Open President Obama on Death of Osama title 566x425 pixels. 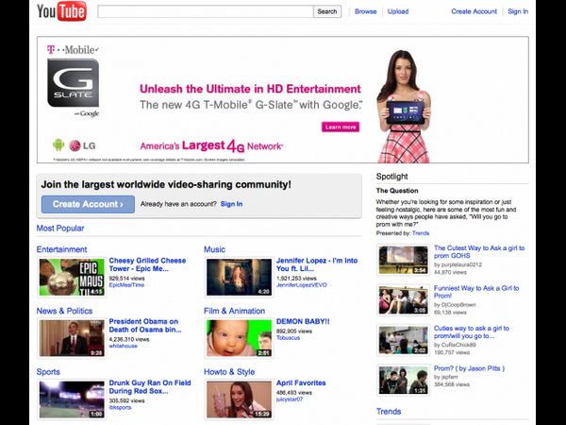(144, 326)
